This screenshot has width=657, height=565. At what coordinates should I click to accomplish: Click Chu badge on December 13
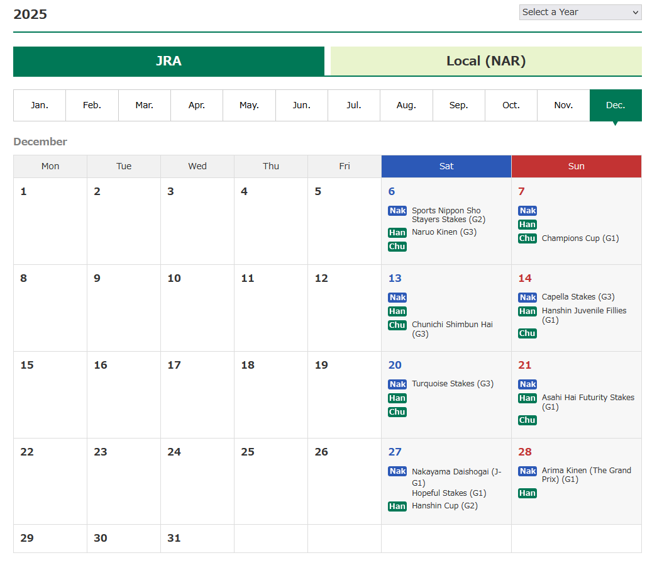click(x=397, y=325)
